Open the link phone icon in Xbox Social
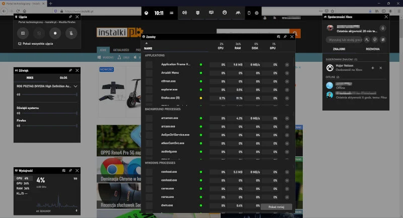This screenshot has width=403, height=218. pyautogui.click(x=375, y=40)
